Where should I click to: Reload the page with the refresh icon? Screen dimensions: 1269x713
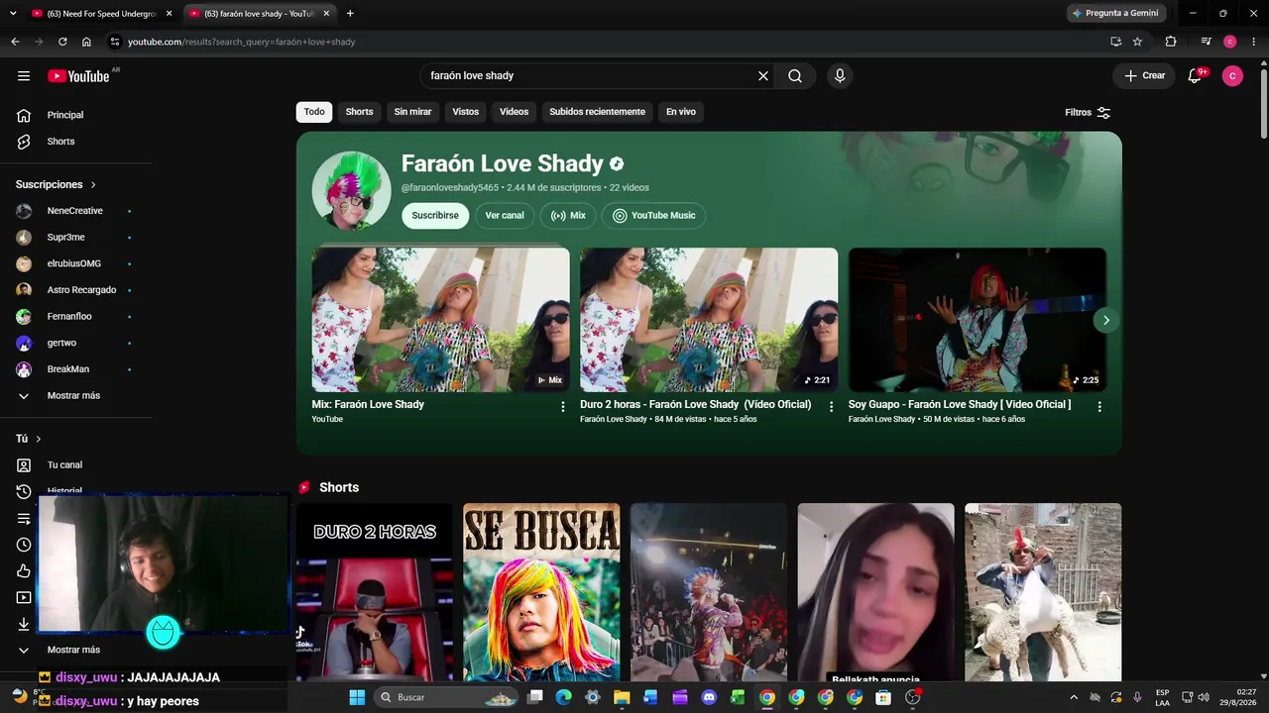62,42
